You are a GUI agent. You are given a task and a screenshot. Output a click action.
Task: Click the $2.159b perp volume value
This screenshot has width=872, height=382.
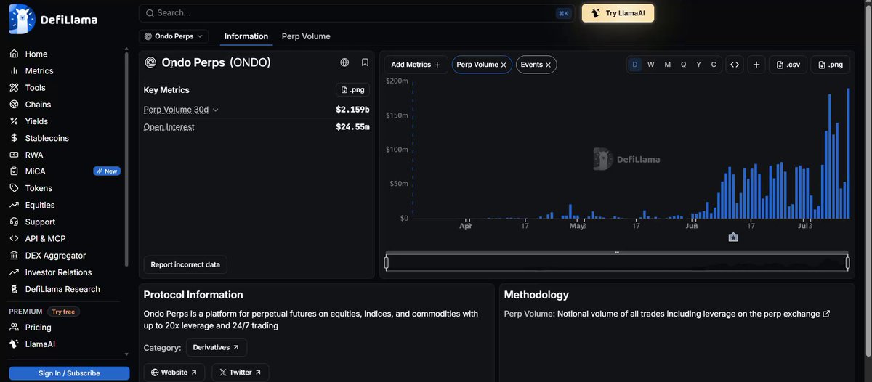pos(352,110)
